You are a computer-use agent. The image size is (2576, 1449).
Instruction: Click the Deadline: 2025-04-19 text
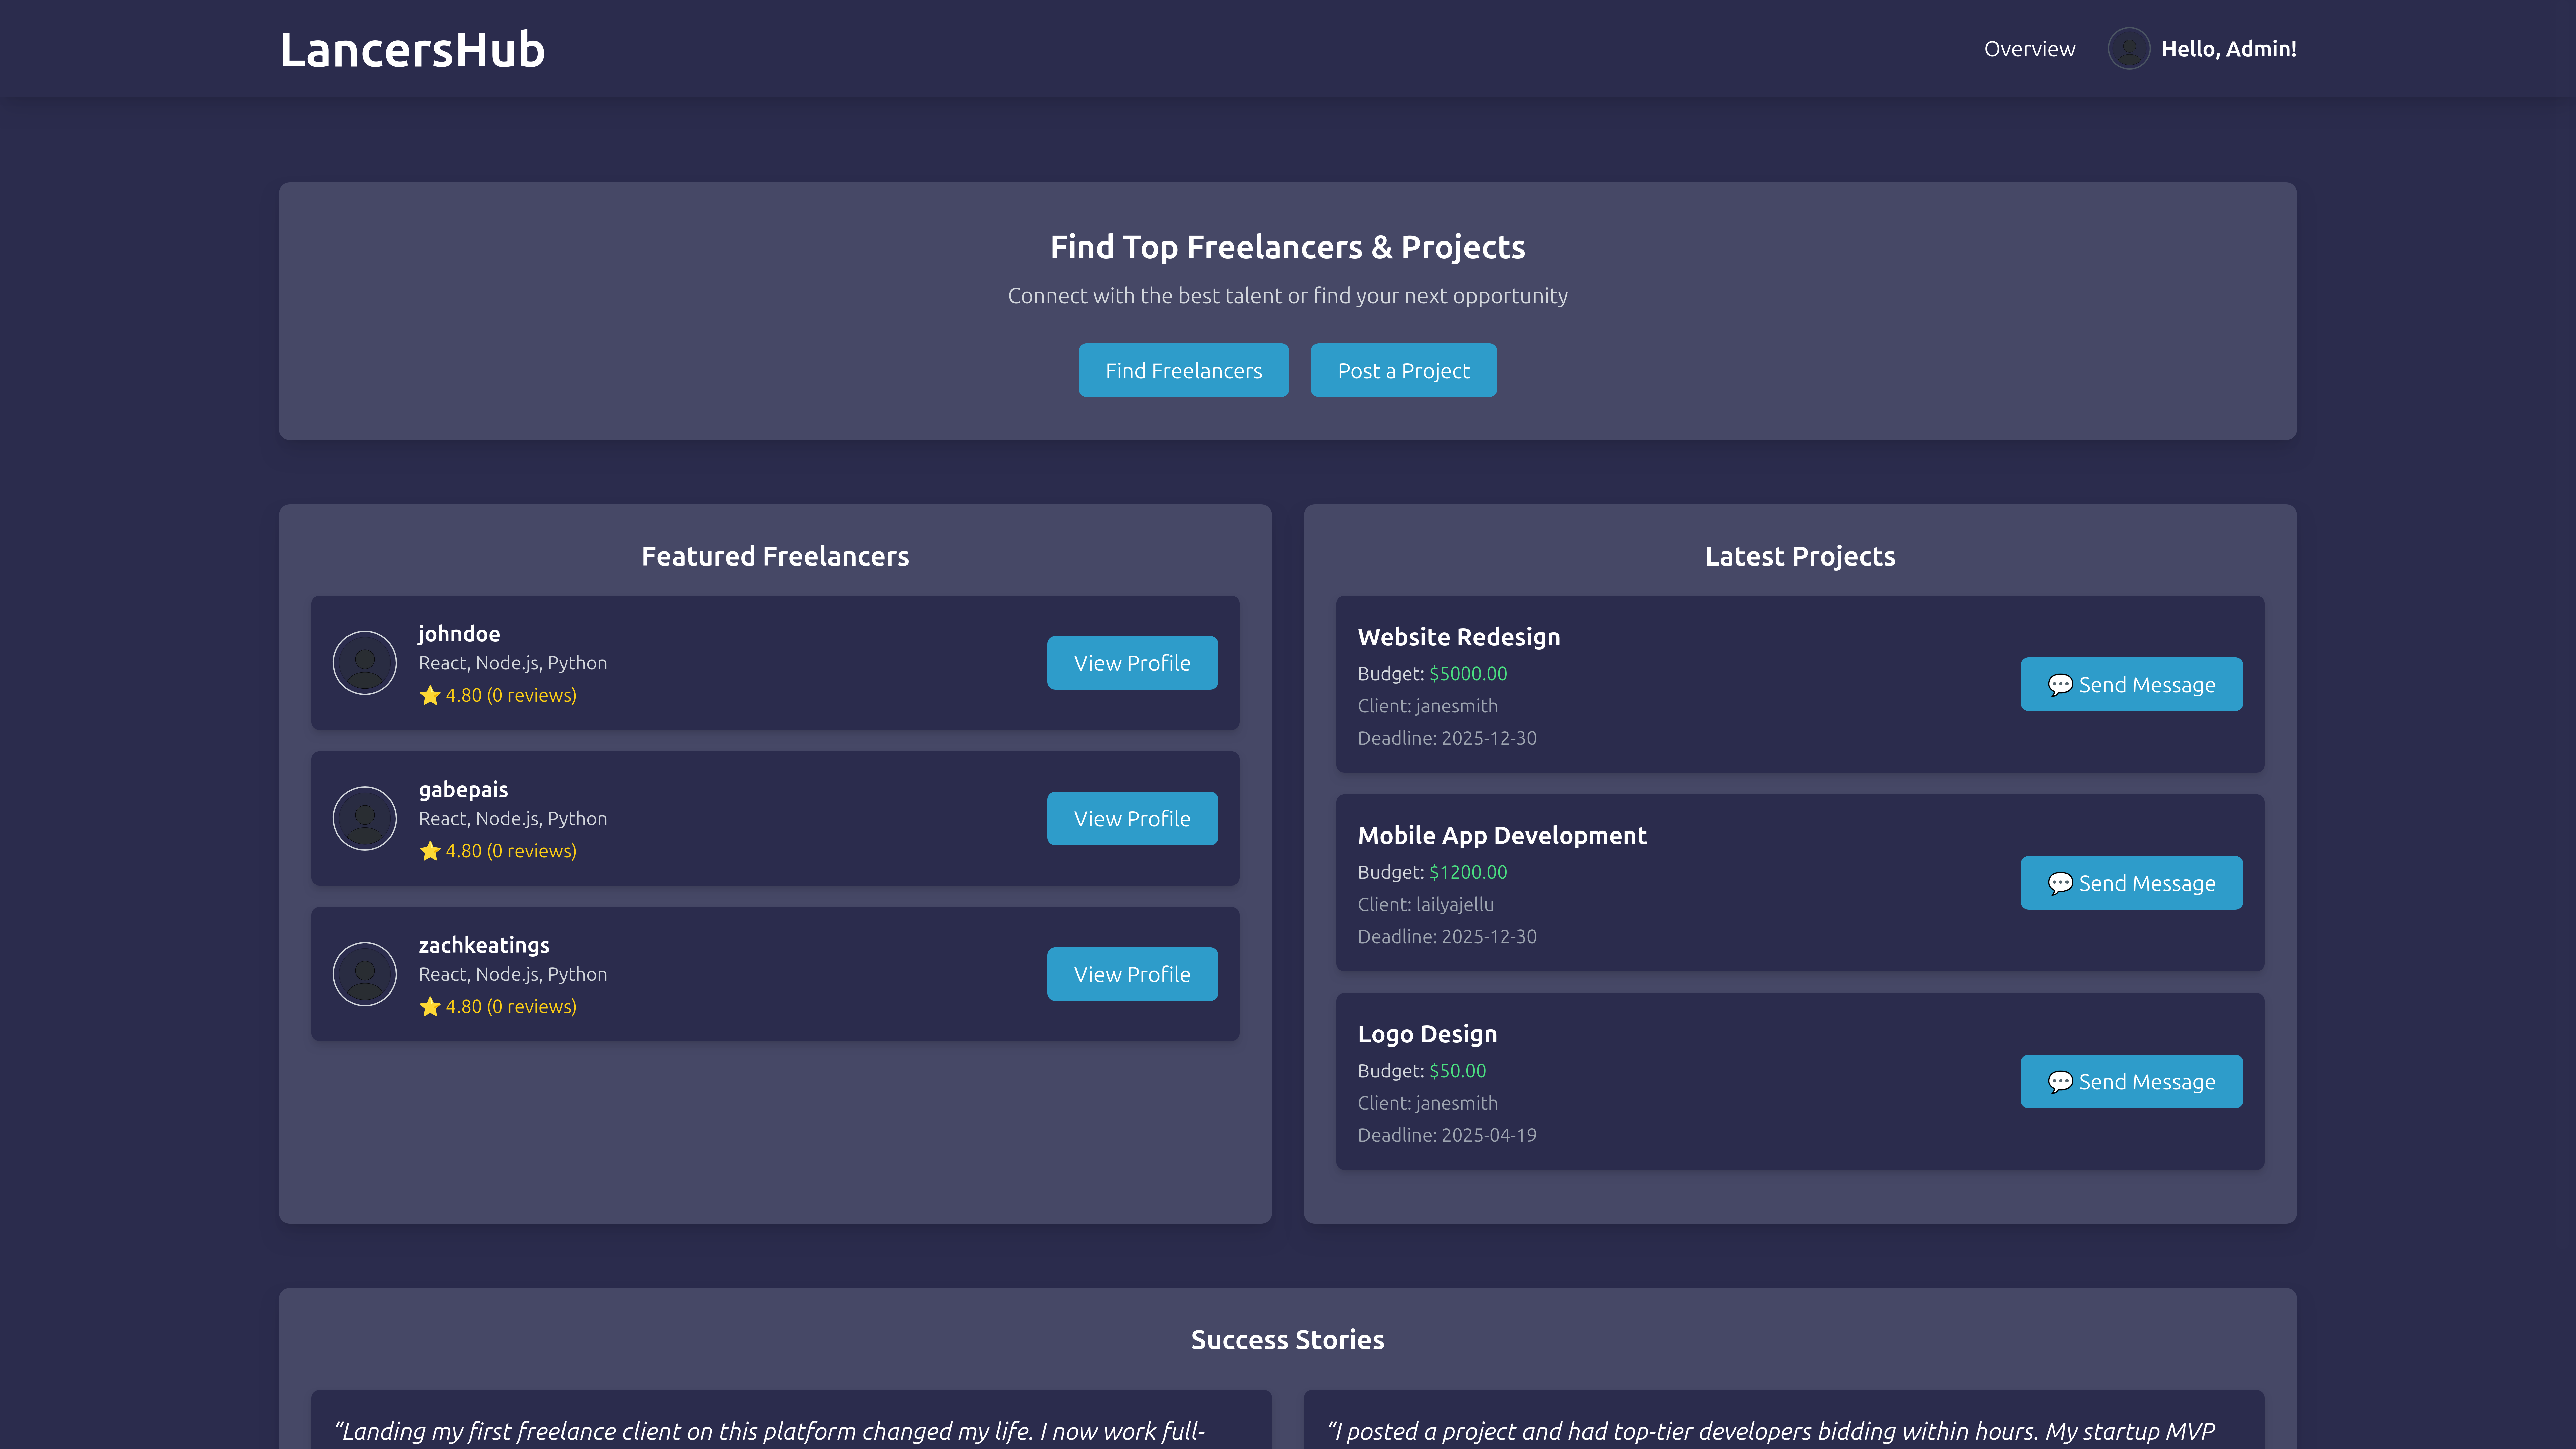(1447, 1135)
